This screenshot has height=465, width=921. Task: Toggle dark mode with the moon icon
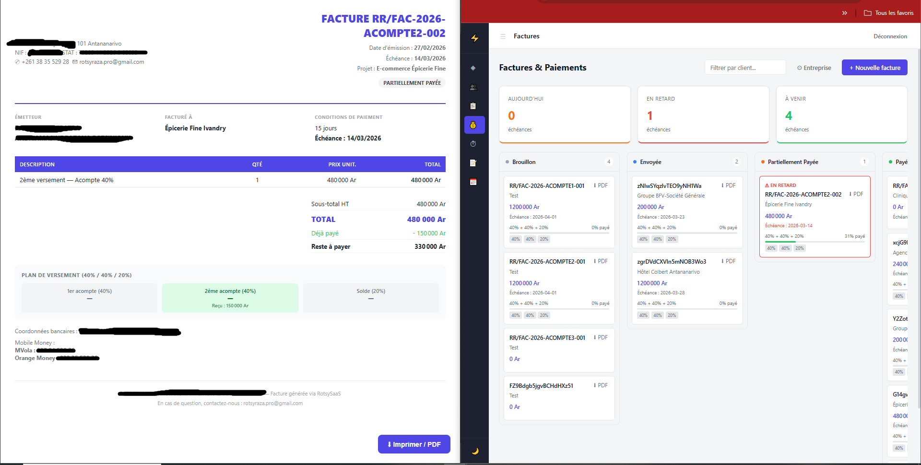(x=474, y=450)
